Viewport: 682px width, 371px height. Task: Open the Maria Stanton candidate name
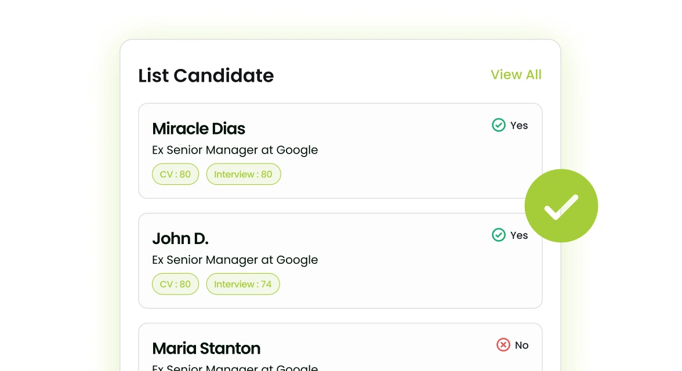pyautogui.click(x=206, y=348)
